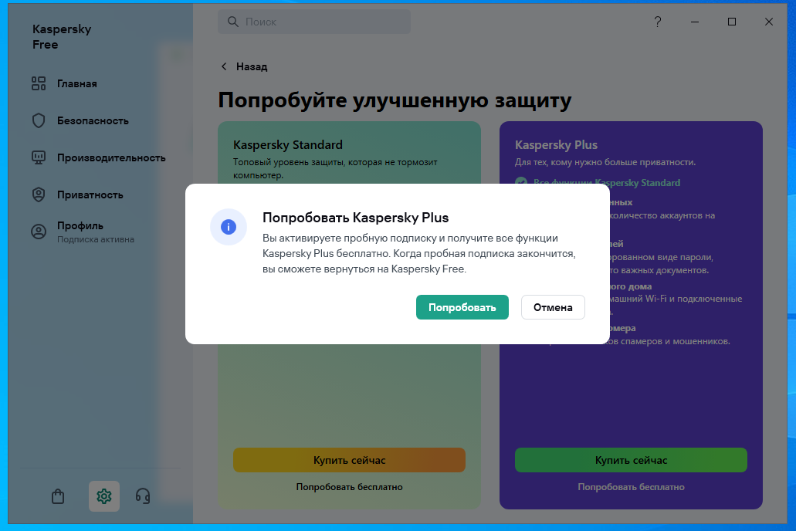This screenshot has height=531, width=796.
Task: Click the help question mark icon
Action: coord(657,22)
